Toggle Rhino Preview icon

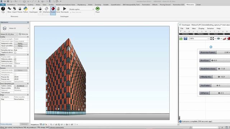click(20, 10)
